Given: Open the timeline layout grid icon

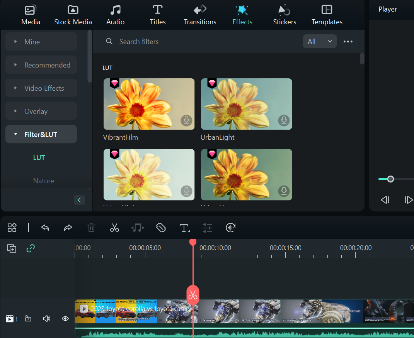Looking at the screenshot, I should click(x=12, y=228).
